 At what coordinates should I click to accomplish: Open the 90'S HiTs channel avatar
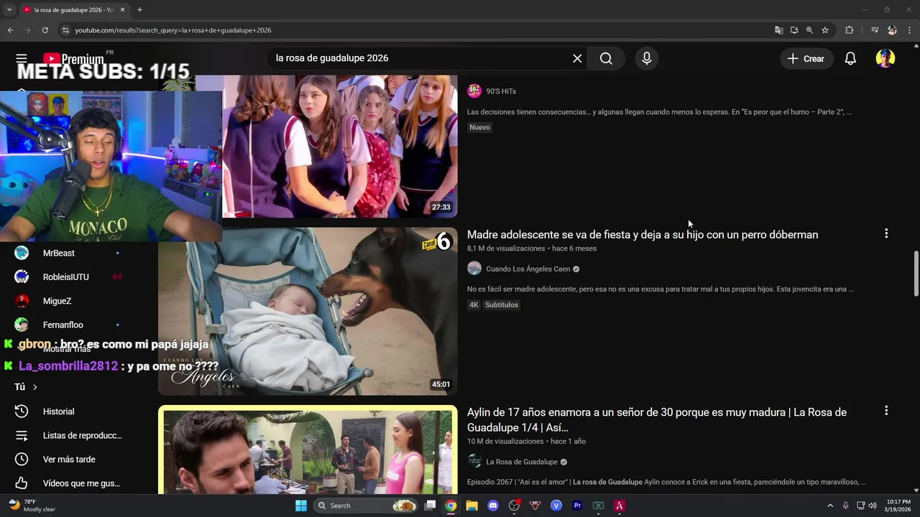tap(474, 90)
